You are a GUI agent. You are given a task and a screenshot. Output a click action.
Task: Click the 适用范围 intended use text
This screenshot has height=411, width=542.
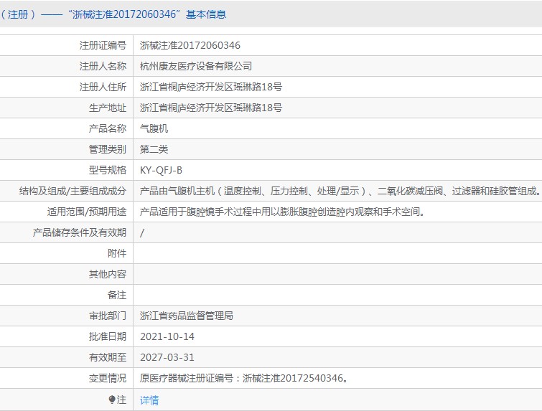point(282,212)
